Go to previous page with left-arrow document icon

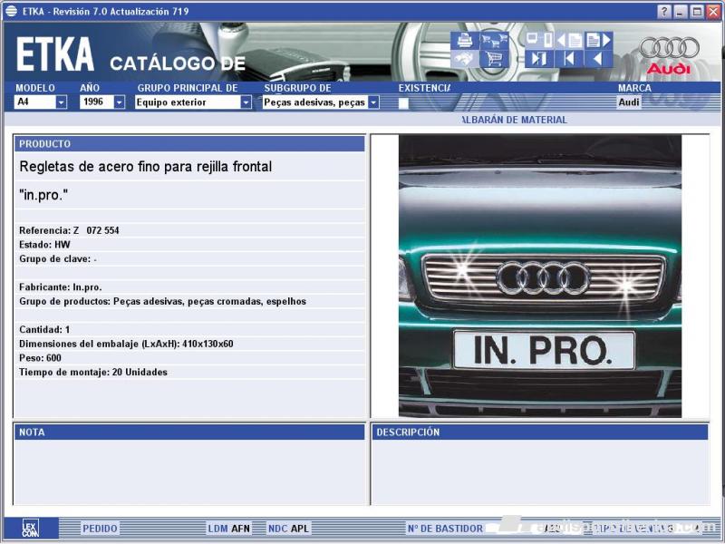pos(569,40)
